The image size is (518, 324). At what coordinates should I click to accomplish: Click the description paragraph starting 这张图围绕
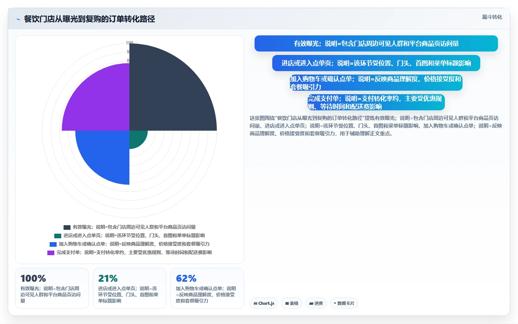pyautogui.click(x=376, y=126)
